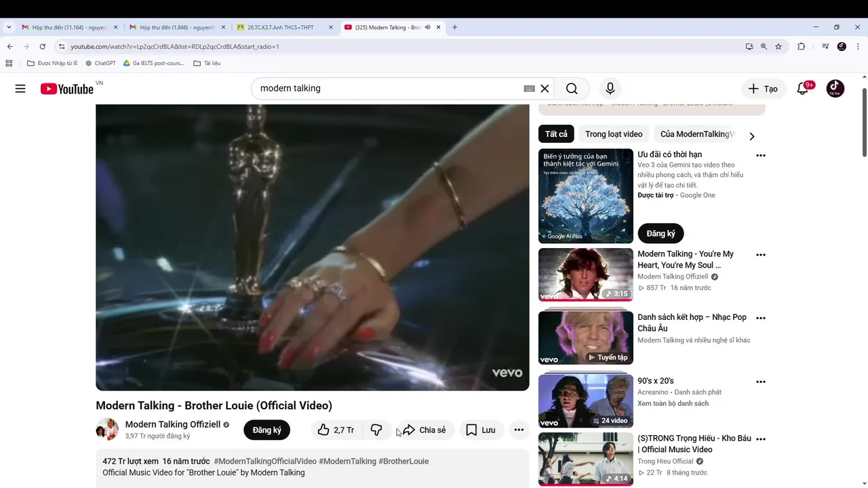The height and width of the screenshot is (488, 868).
Task: Open Modern Talking Offiziell channel avatar
Action: (107, 430)
